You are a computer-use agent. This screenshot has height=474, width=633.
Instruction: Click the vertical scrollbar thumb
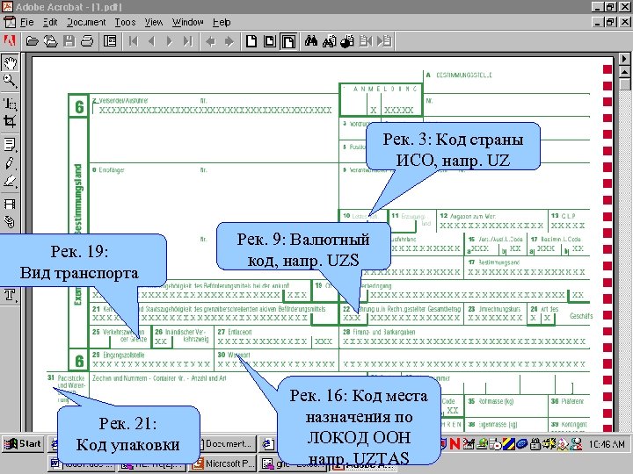pyautogui.click(x=624, y=84)
